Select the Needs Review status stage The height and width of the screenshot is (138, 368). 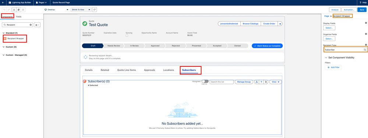coord(114,46)
